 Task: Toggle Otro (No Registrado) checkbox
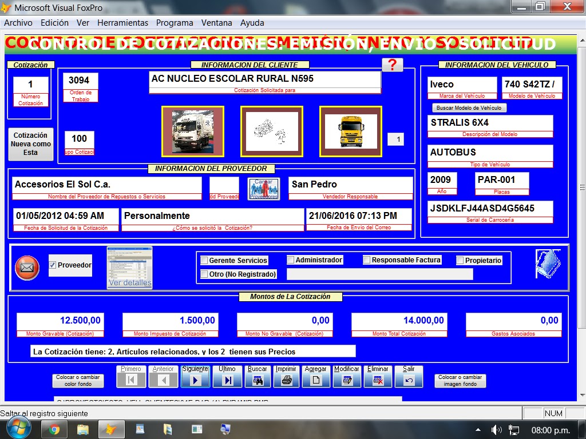tap(204, 274)
